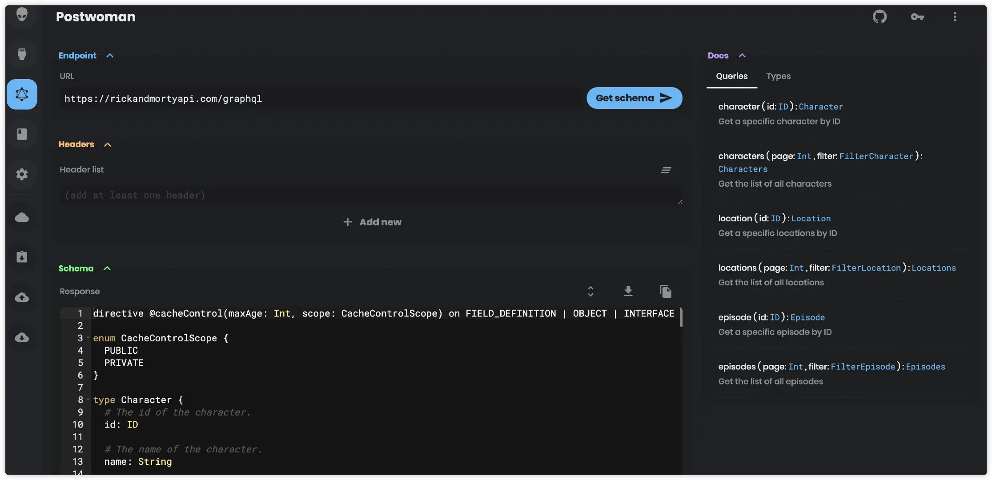Click the key login icon
The image size is (992, 480).
[x=917, y=17]
